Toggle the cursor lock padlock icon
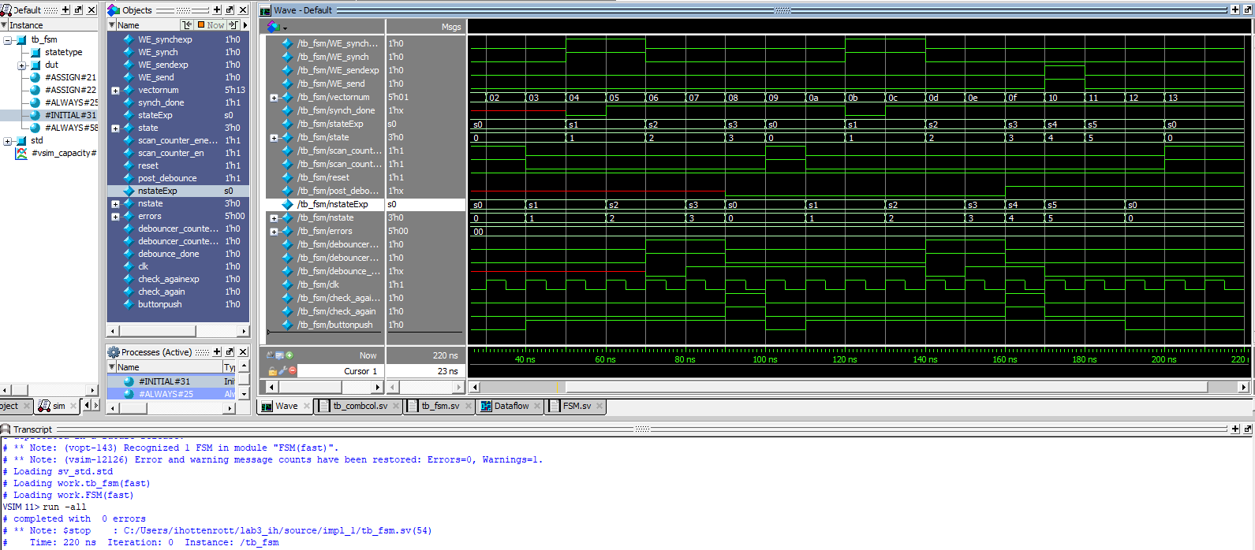The image size is (1255, 550). (x=272, y=371)
